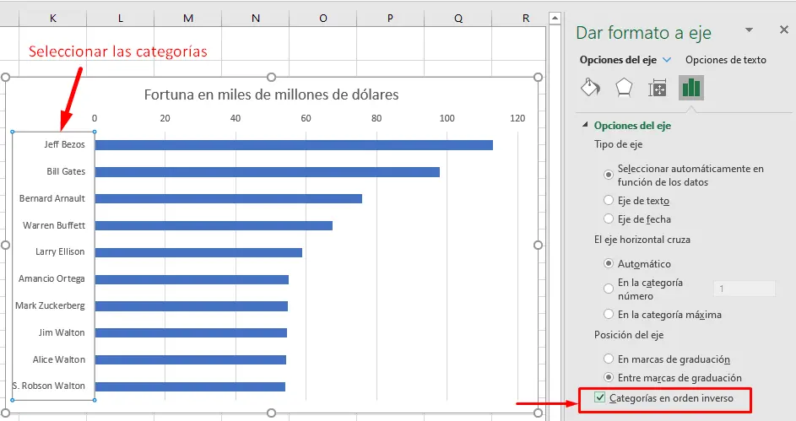Image resolution: width=796 pixels, height=421 pixels.
Task: Select column L header
Action: coord(121,19)
